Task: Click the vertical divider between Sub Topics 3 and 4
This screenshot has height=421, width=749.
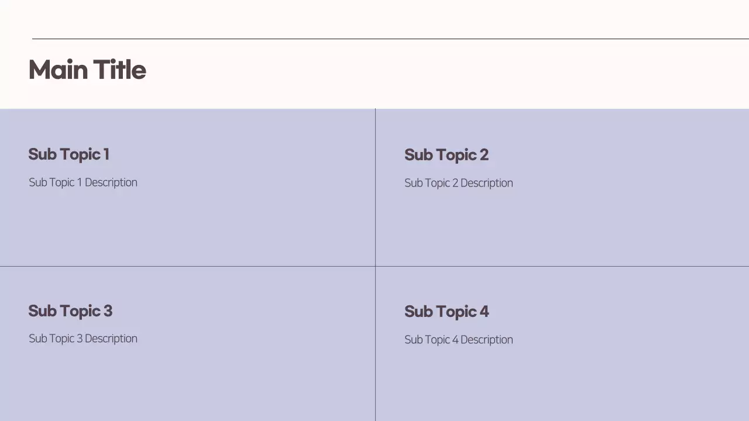Action: click(x=375, y=345)
